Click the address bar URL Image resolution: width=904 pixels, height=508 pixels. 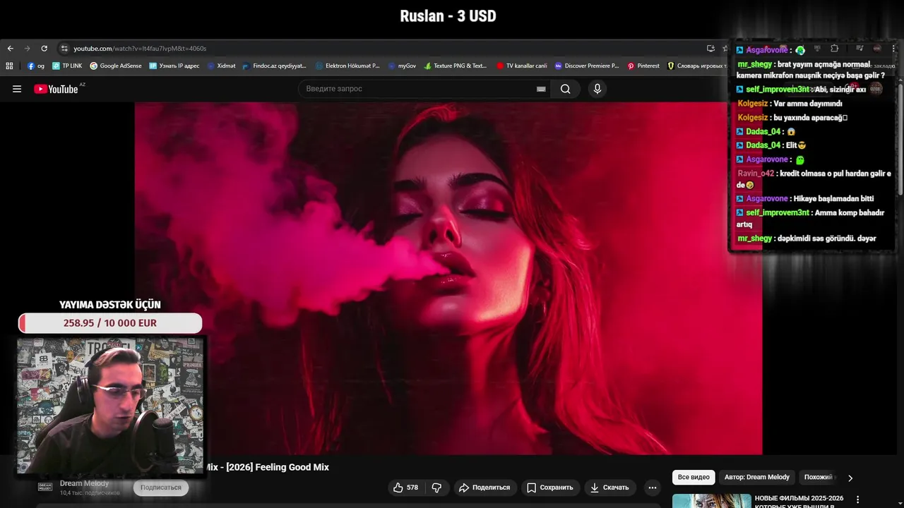tap(140, 49)
